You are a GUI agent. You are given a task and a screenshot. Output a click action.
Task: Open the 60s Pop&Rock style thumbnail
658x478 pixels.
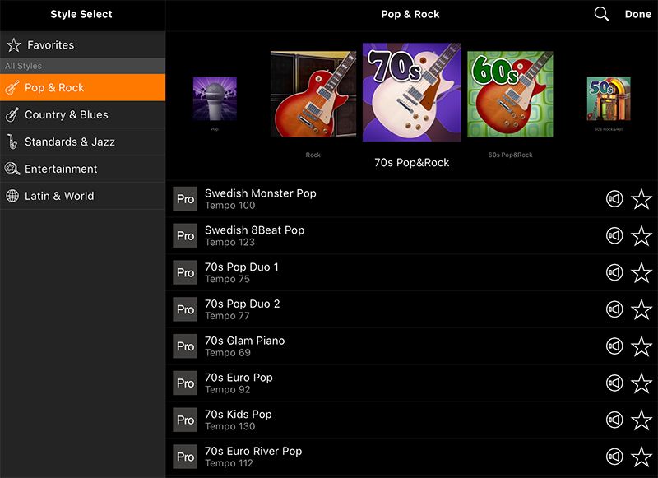click(x=508, y=93)
